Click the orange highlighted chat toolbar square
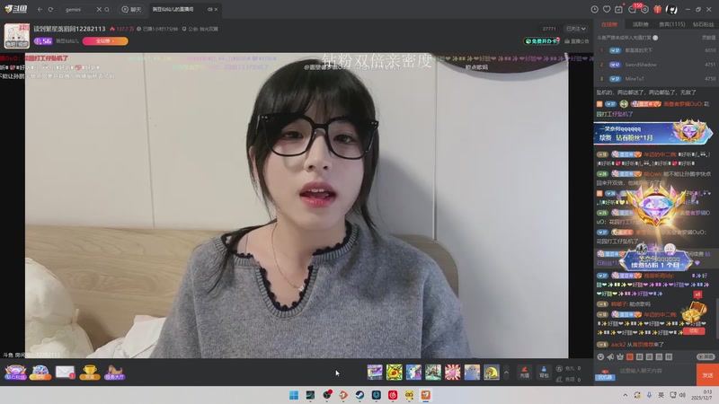Viewport: 719px width, 404px height. point(630,356)
